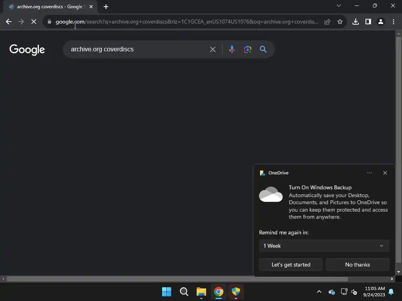This screenshot has width=402, height=301.
Task: Submit search with the magnifier icon
Action: pos(263,49)
